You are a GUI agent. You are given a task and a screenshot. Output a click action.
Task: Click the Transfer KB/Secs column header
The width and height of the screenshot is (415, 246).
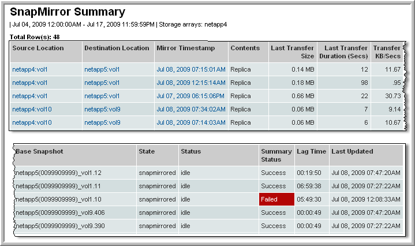(387, 52)
